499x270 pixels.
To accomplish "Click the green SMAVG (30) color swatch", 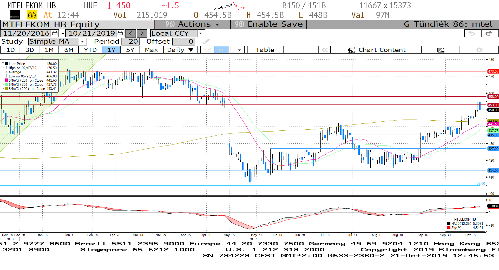I will (x=6, y=84).
